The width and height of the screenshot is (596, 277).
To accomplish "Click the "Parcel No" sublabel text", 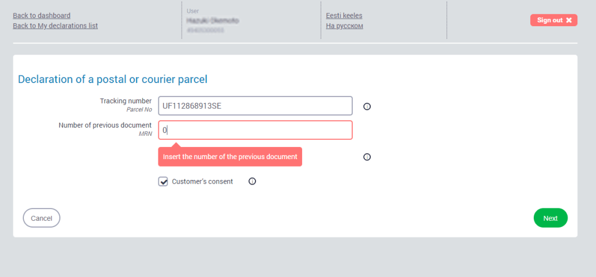I will (x=139, y=109).
